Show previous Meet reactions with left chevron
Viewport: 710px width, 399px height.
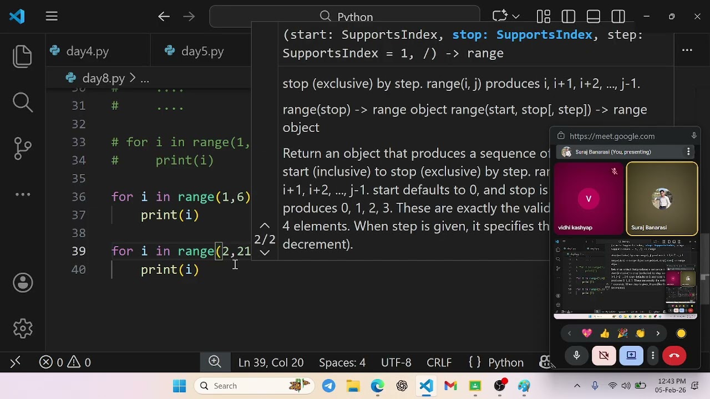coord(569,334)
